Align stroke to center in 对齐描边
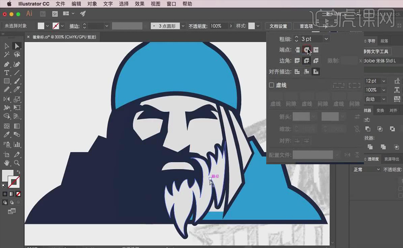Image resolution: width=403 pixels, height=248 pixels. pos(297,72)
